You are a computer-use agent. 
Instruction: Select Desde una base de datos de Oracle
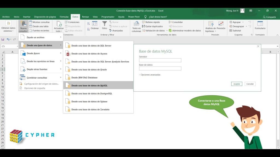coord(98,70)
